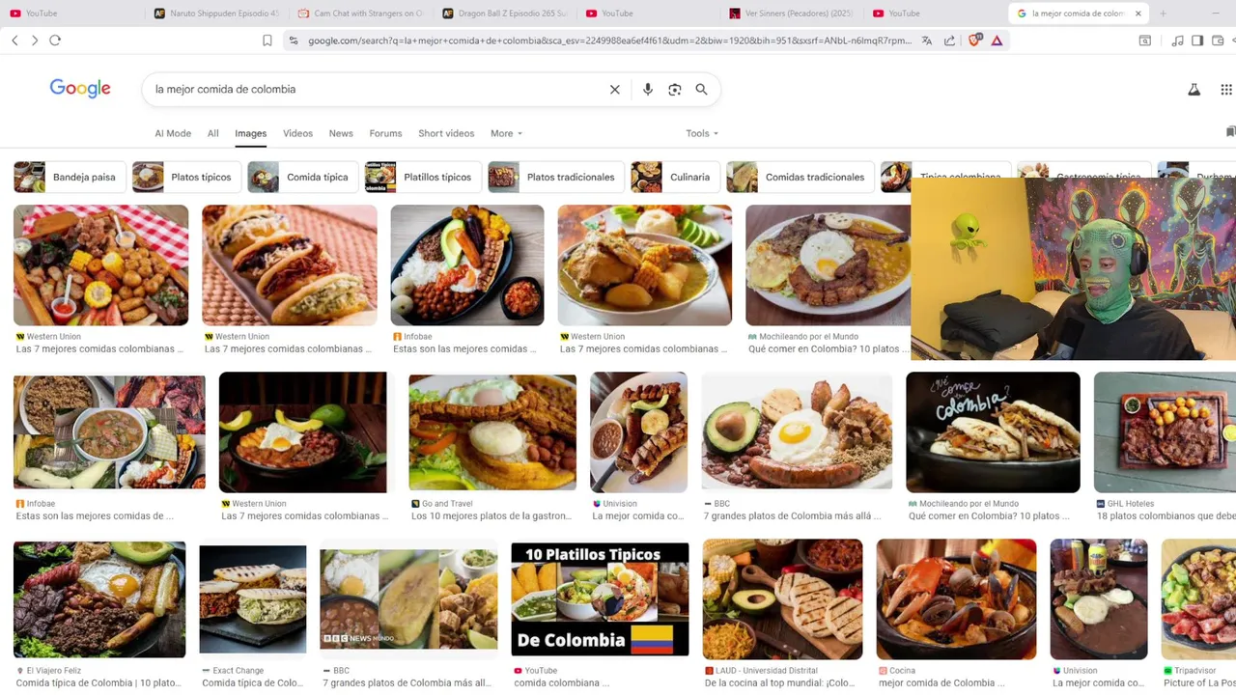
Task: Select the AI Mode tab
Action: click(173, 133)
